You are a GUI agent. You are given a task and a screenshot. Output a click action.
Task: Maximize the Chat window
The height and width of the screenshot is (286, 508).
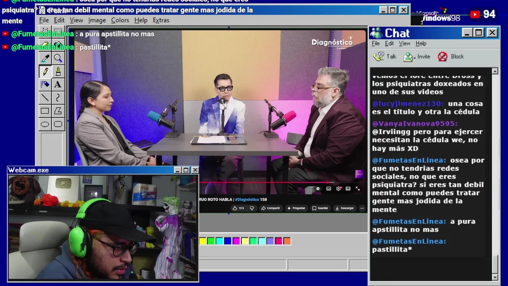pos(479,33)
